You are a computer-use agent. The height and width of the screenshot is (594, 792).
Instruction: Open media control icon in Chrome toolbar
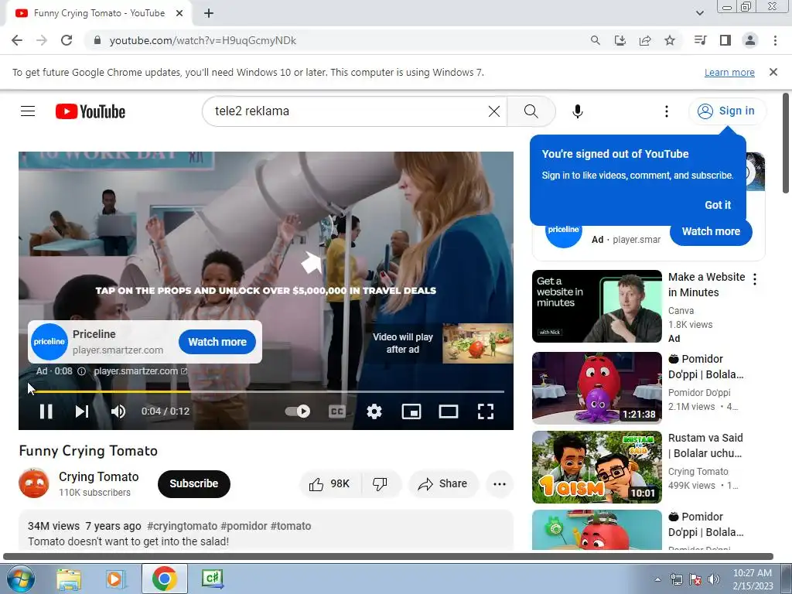pyautogui.click(x=700, y=40)
